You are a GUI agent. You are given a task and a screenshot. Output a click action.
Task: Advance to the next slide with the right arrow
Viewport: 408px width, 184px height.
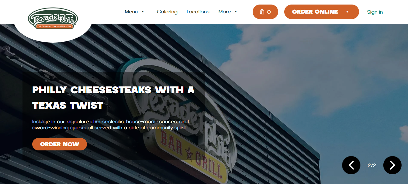(x=392, y=165)
